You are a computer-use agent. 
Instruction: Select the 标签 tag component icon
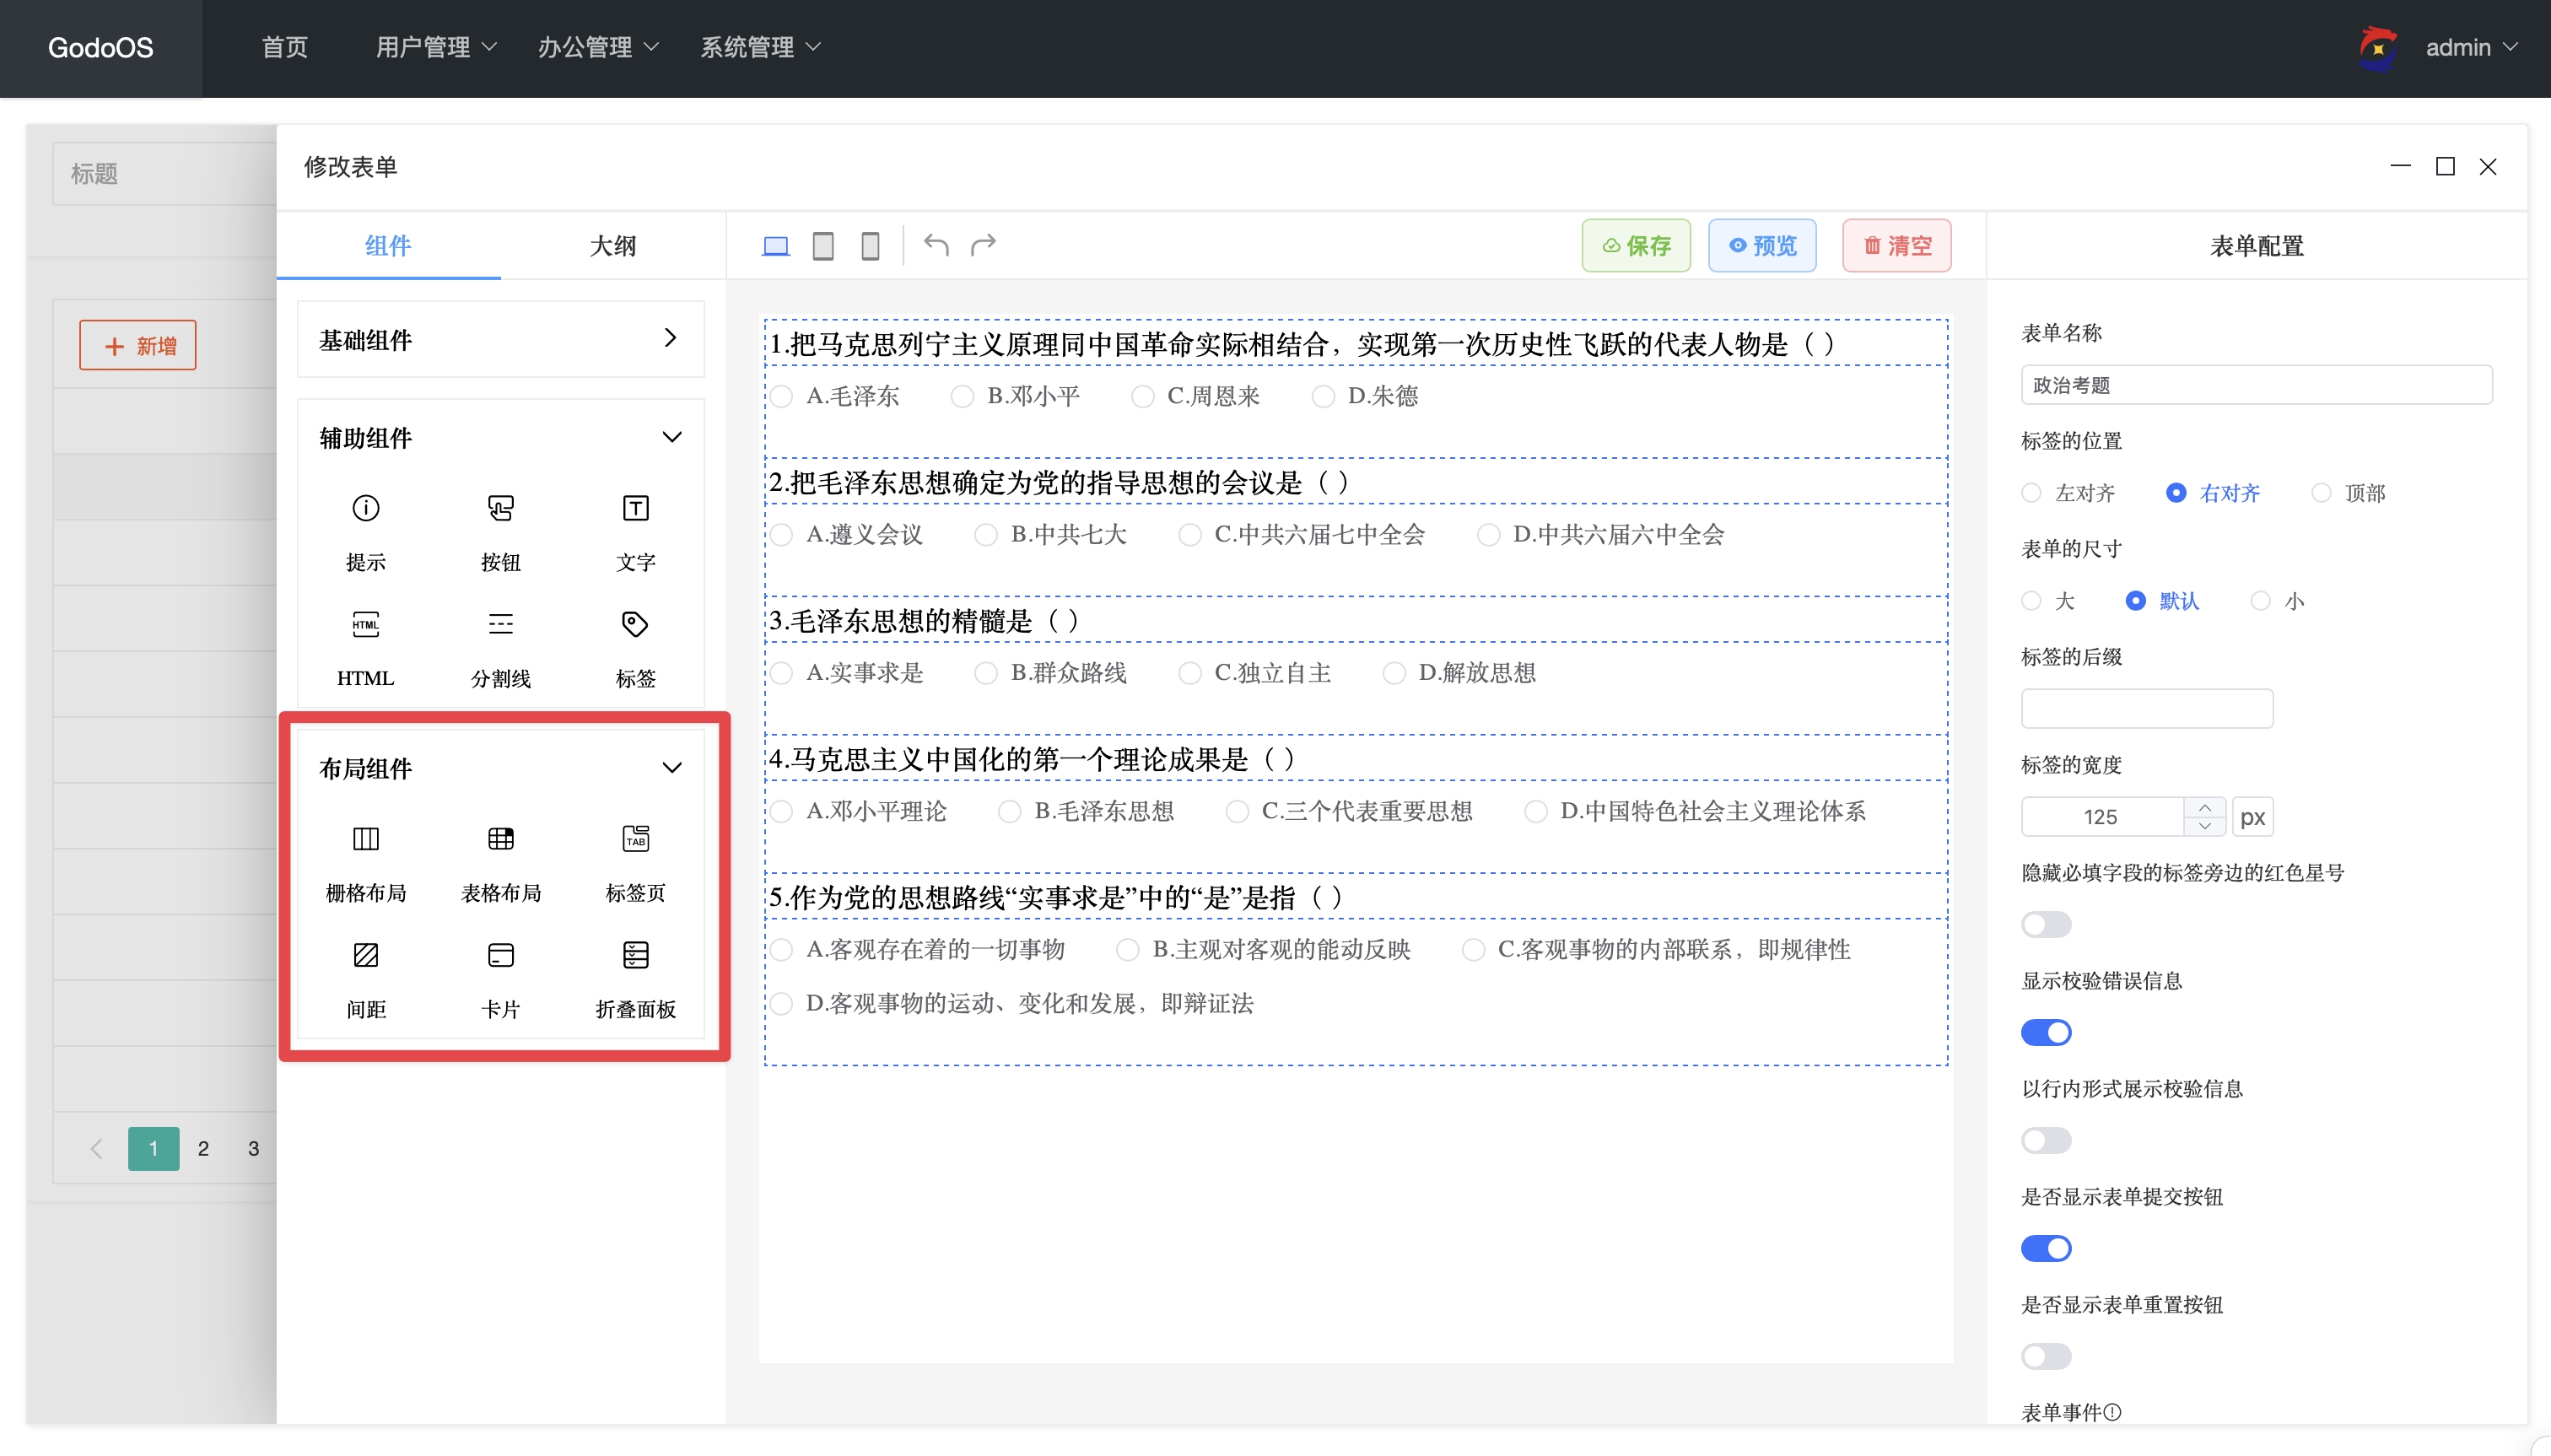635,625
